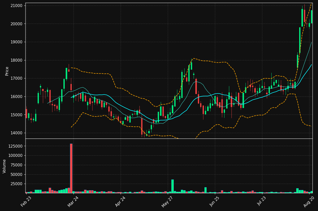Image resolution: width=318 pixels, height=211 pixels.
Task: Click the Apr 24 date label
Action: pyautogui.click(x=120, y=201)
